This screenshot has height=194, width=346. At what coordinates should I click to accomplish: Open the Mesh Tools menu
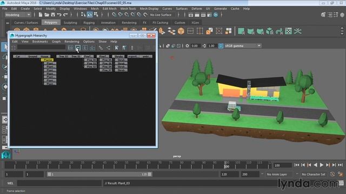(128, 9)
